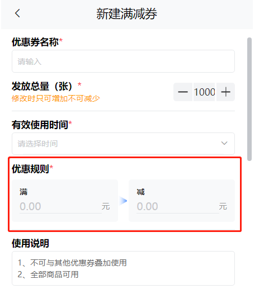Focus the 优惠券名称 name input field

click(x=123, y=61)
